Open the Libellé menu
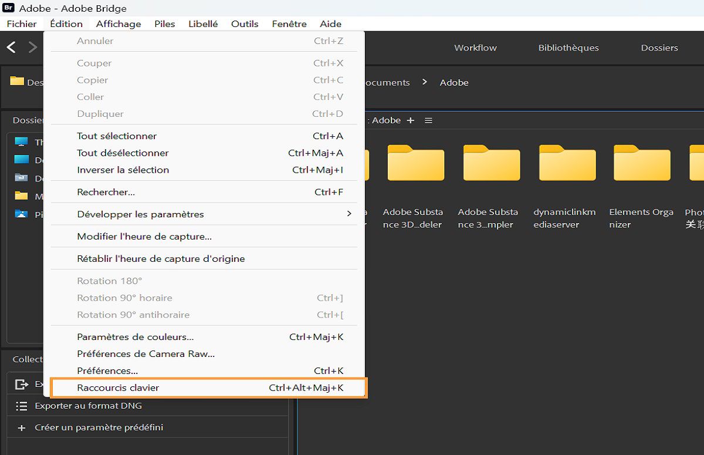704x455 pixels. pyautogui.click(x=203, y=24)
